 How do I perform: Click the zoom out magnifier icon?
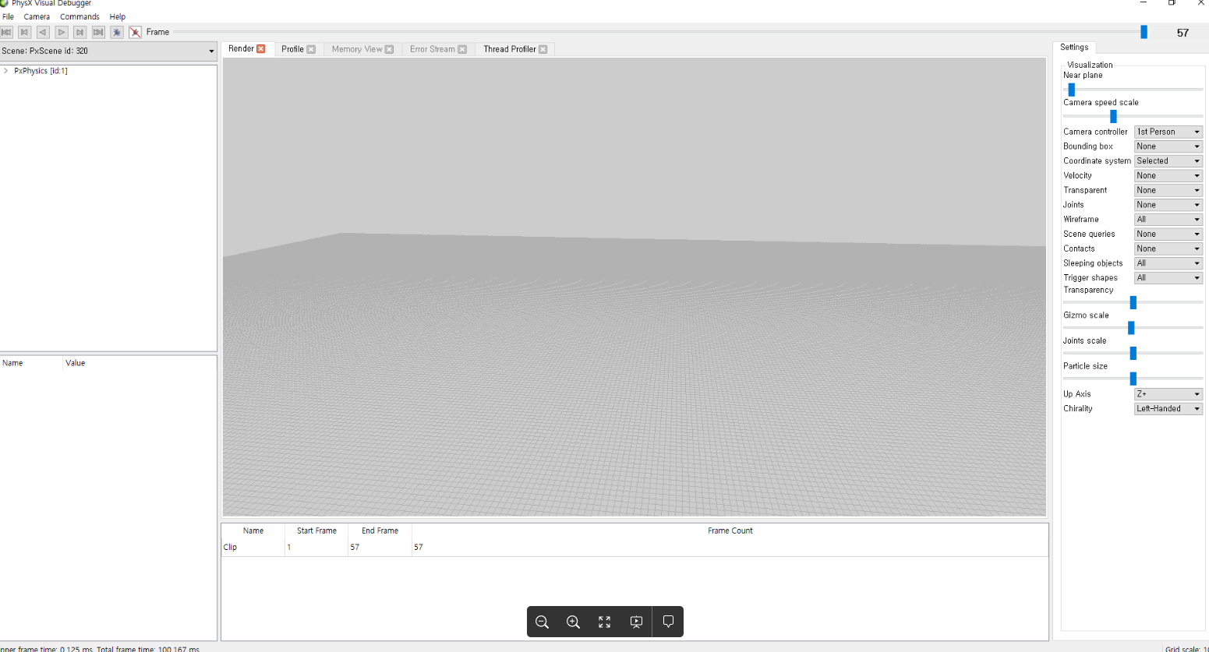click(543, 622)
